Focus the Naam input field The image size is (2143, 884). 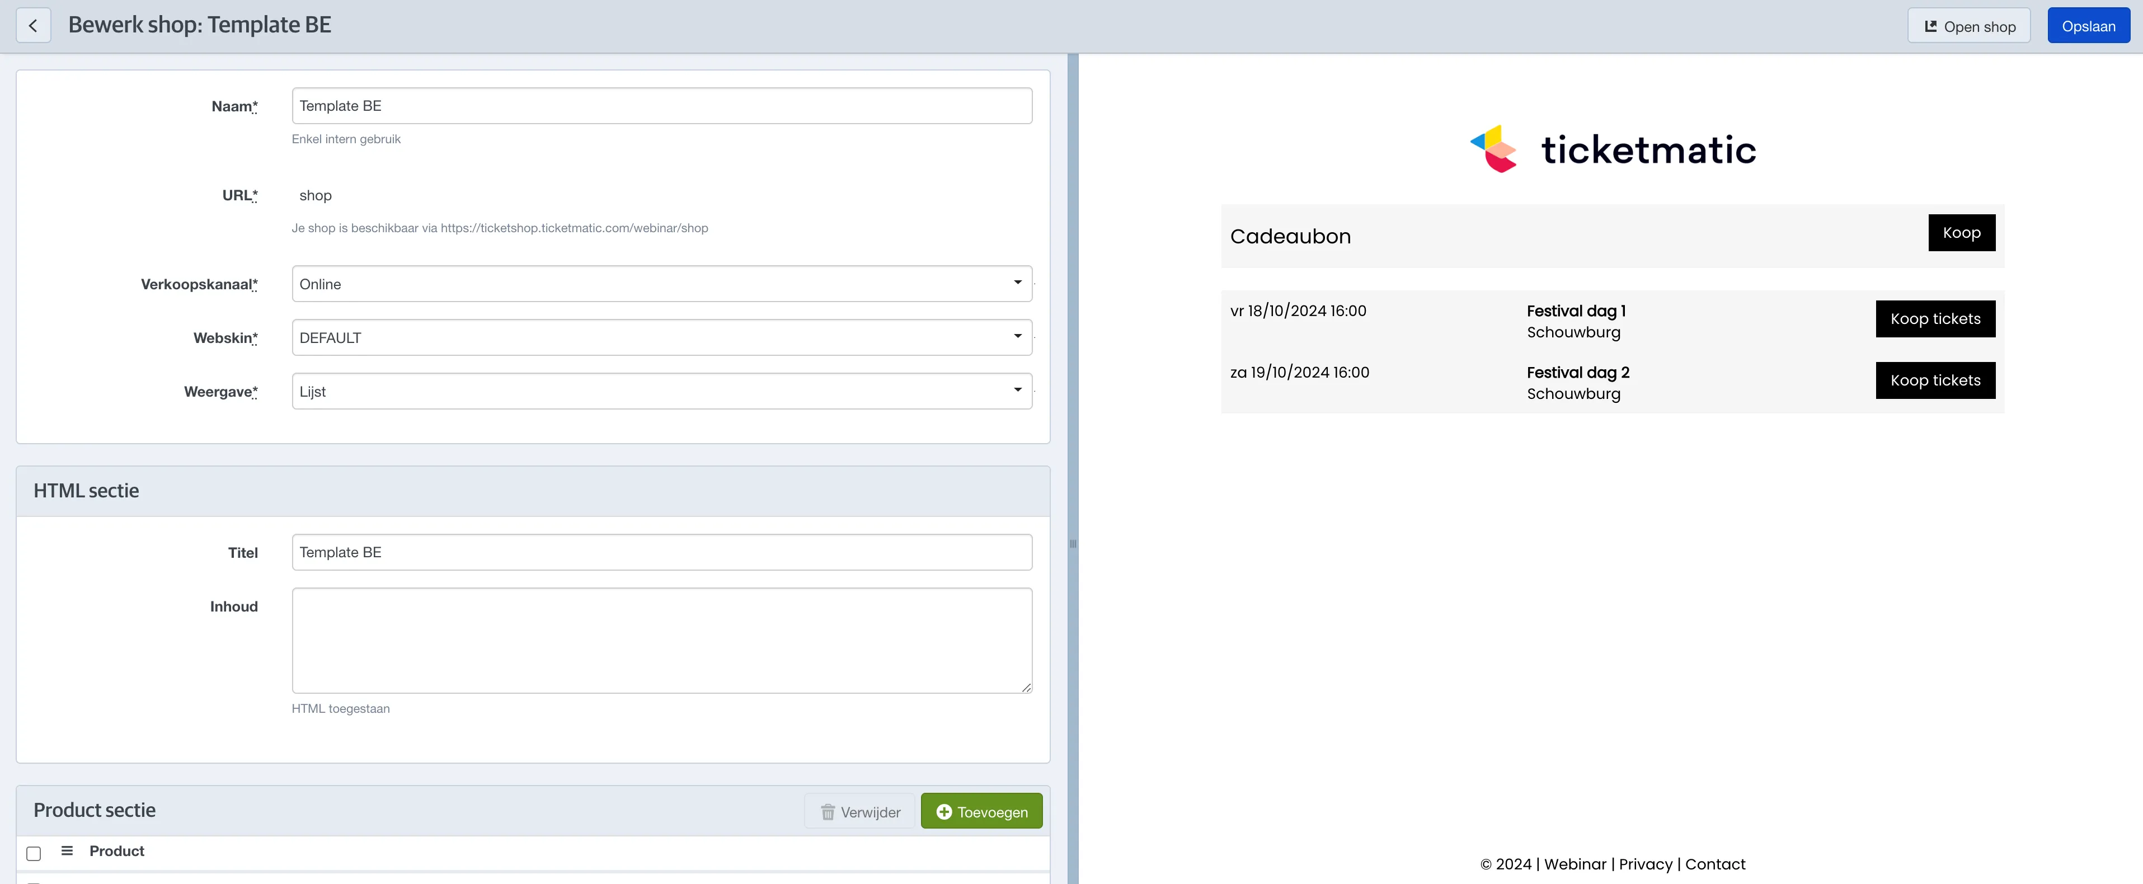click(661, 106)
